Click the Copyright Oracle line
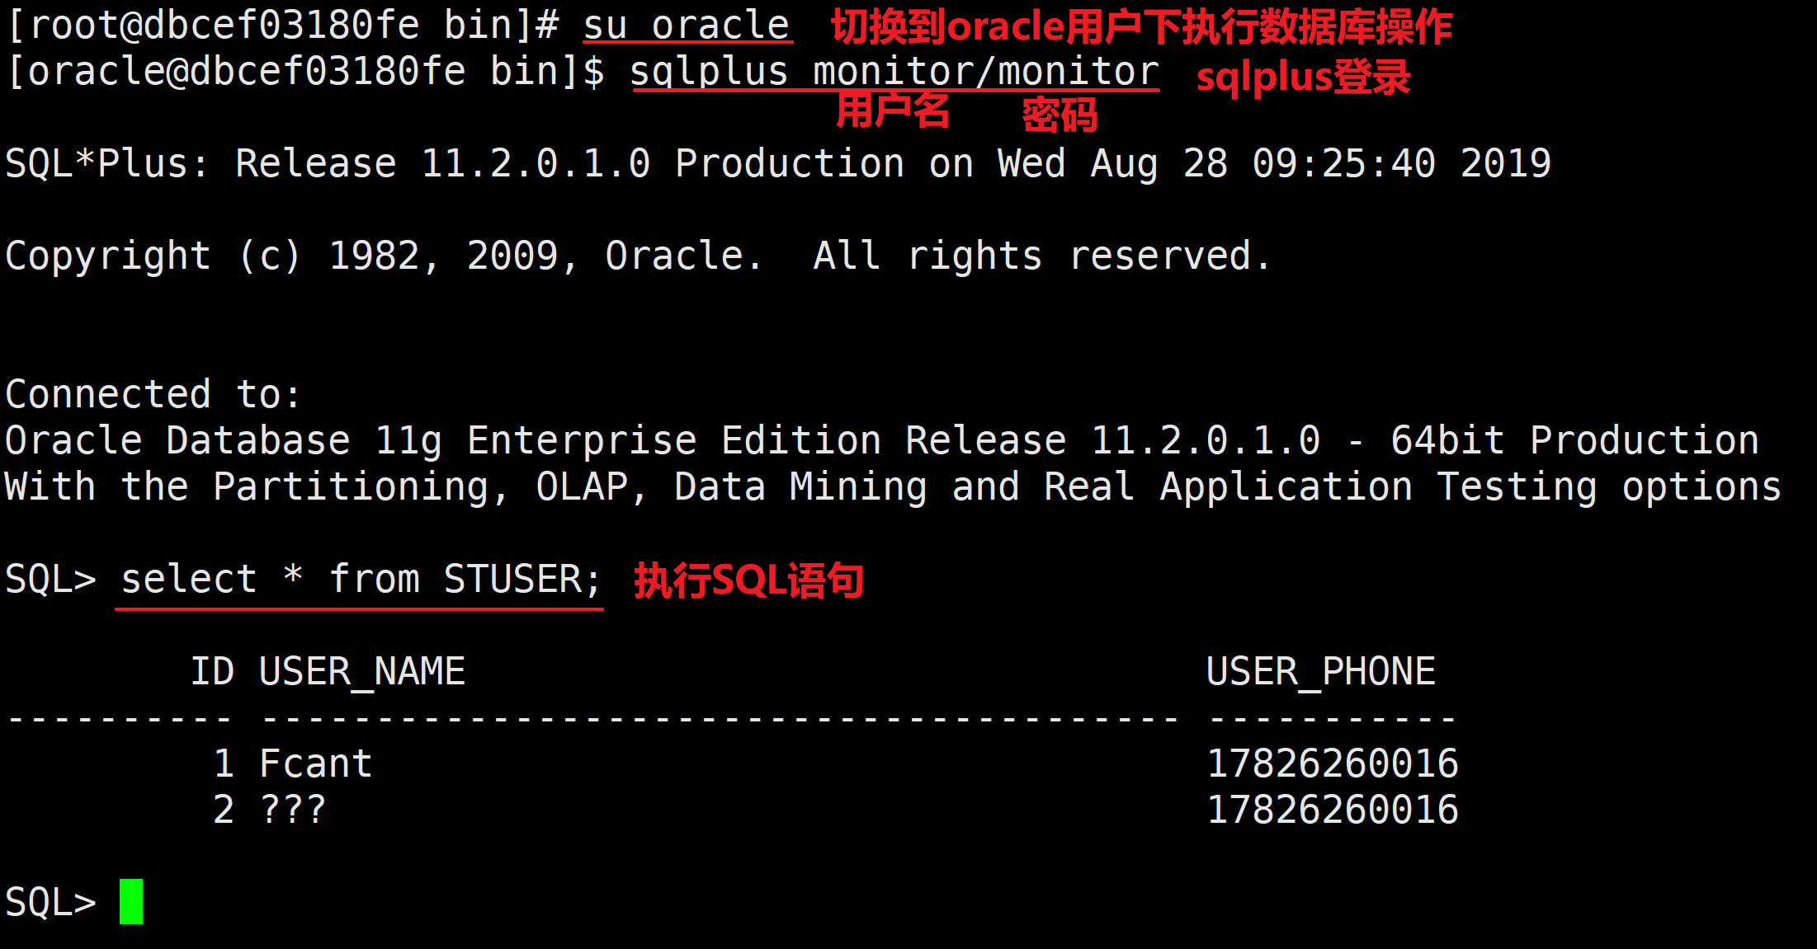This screenshot has height=949, width=1817. [635, 256]
